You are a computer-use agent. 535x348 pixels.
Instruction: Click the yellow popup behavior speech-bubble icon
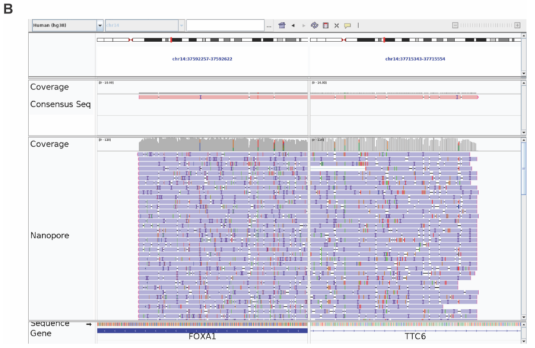(347, 25)
